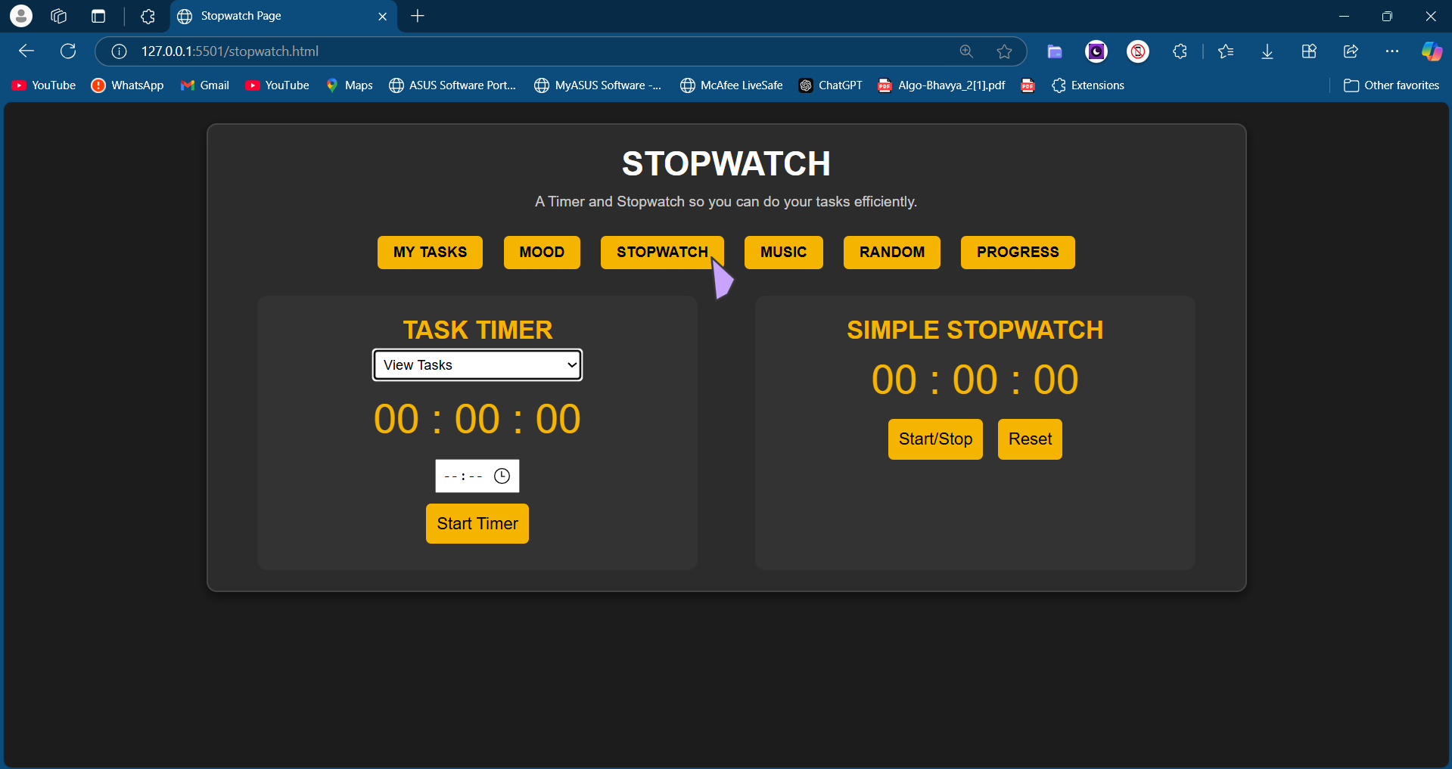Open Algo-Bhavya_2[1].pdf bookmark
The image size is (1452, 769).
pyautogui.click(x=941, y=85)
